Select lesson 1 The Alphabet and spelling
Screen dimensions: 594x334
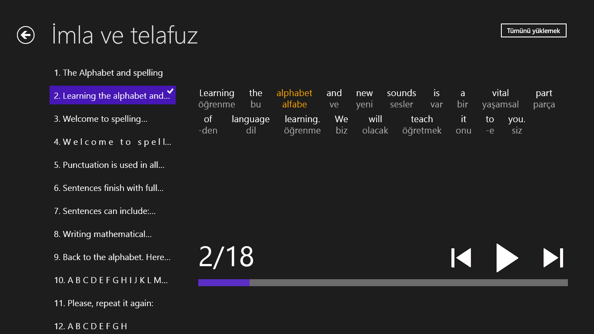[108, 73]
